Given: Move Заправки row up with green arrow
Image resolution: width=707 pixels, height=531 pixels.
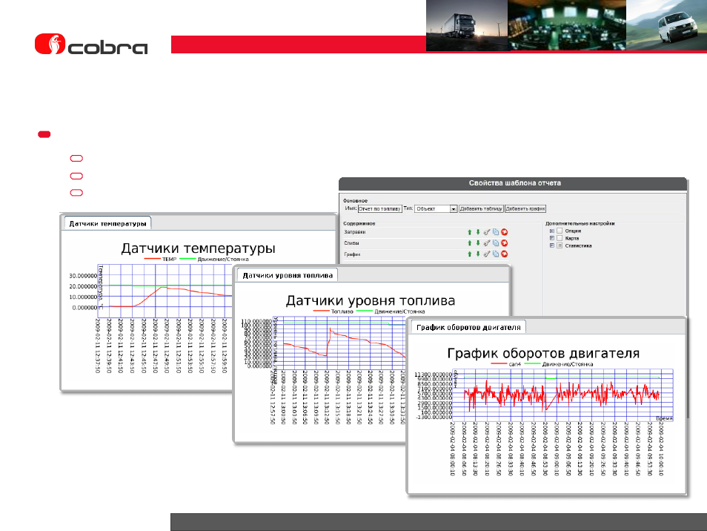Looking at the screenshot, I should coord(469,232).
